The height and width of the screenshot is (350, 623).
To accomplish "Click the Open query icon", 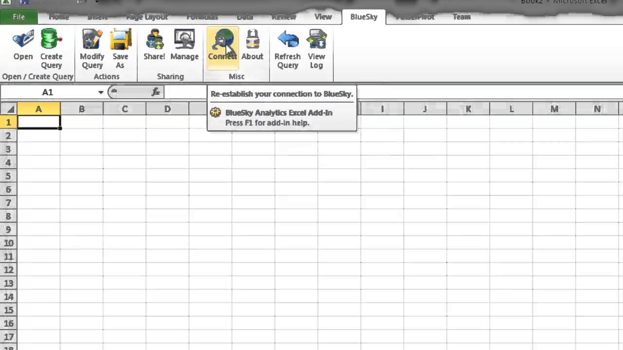I will 23,39.
